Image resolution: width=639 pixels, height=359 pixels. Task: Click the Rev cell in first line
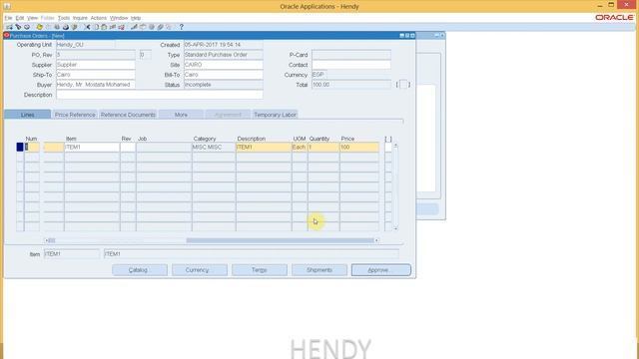click(128, 147)
